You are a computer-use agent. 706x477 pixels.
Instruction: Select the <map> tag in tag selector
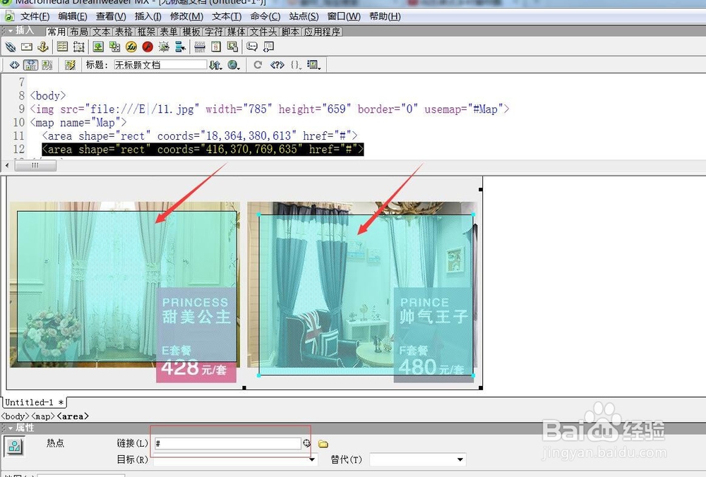point(43,416)
